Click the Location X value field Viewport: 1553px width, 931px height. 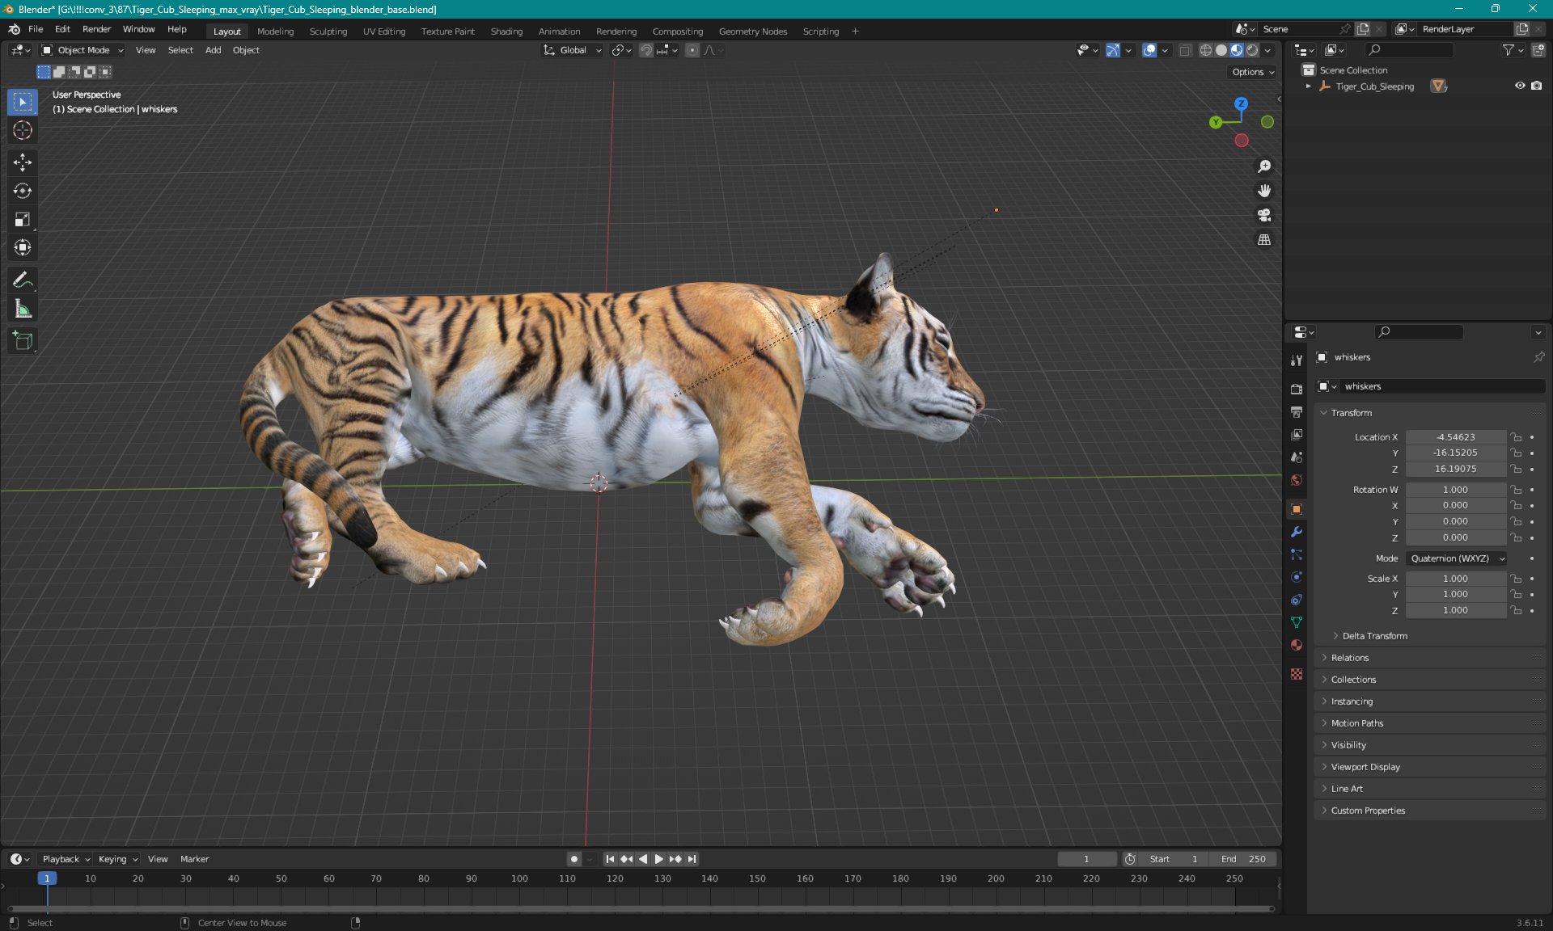1455,437
